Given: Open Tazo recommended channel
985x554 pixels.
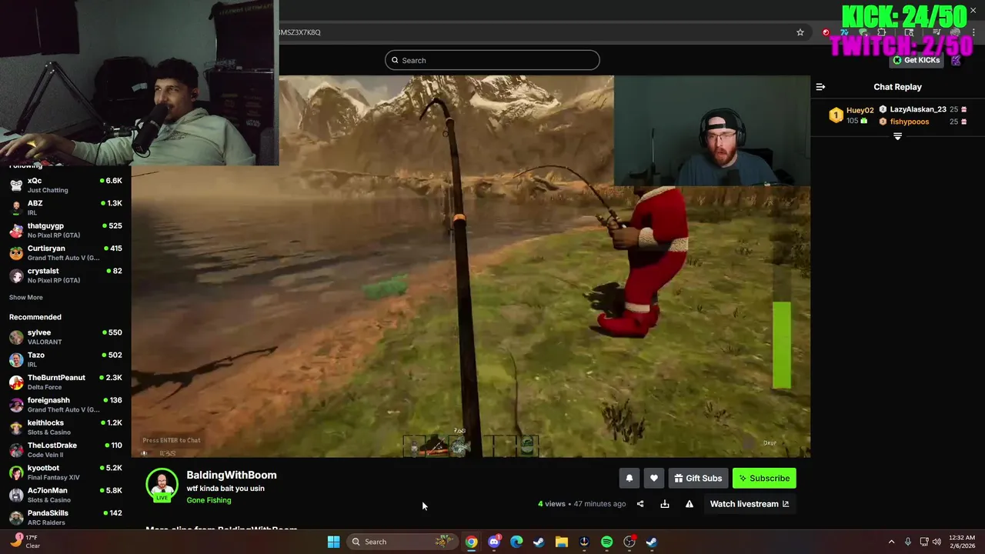Looking at the screenshot, I should (x=65, y=359).
